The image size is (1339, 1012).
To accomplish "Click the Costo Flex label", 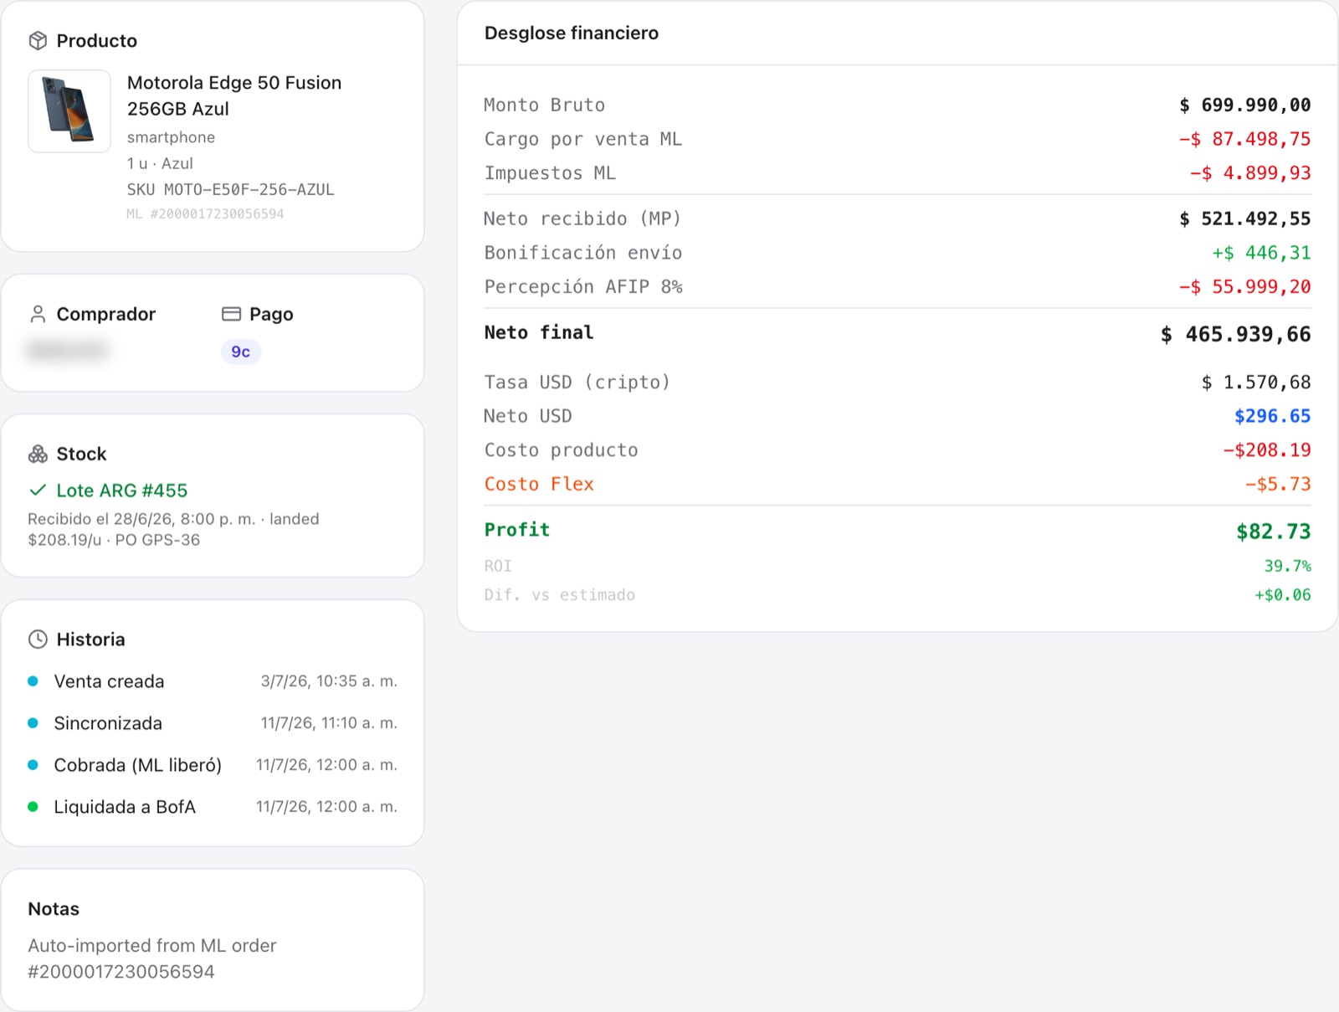I will click(539, 484).
